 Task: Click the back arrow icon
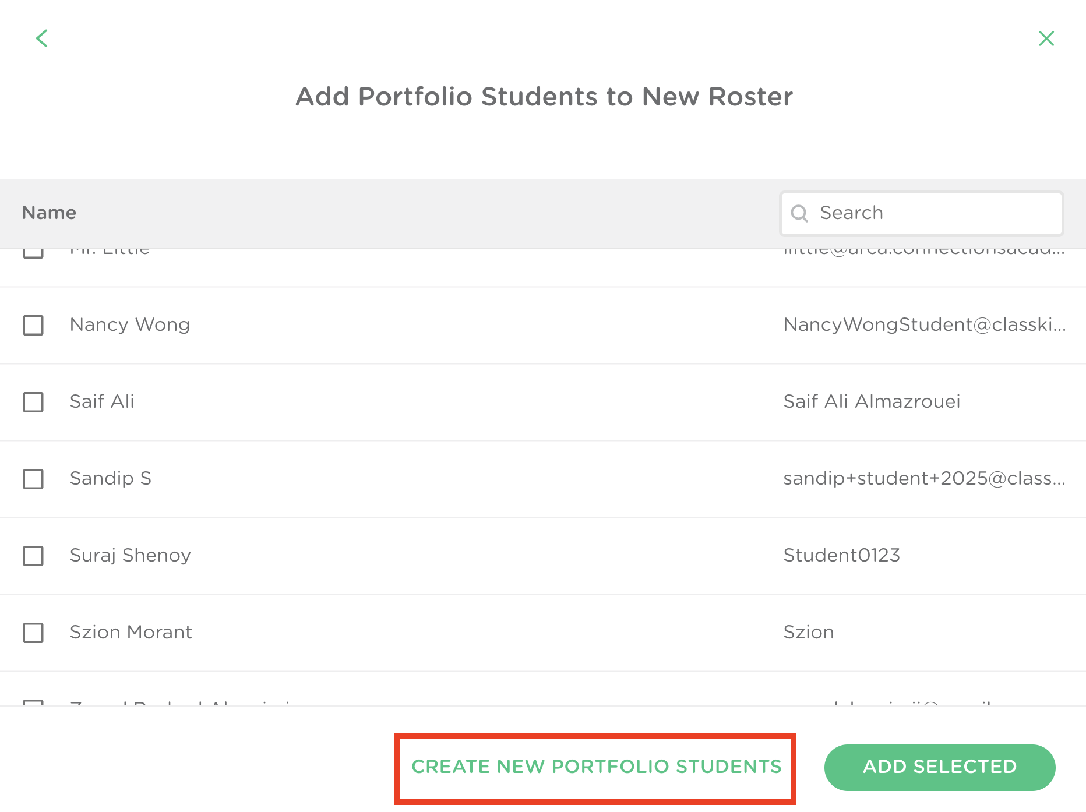point(42,38)
